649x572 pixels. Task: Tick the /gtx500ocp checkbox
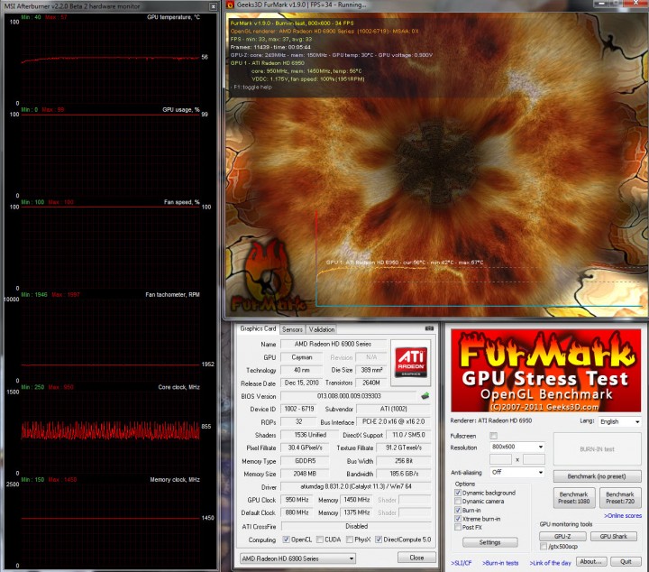pyautogui.click(x=544, y=547)
